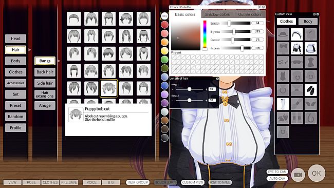Pick the black hair color swatch
334x188 pixels.
(x=164, y=138)
